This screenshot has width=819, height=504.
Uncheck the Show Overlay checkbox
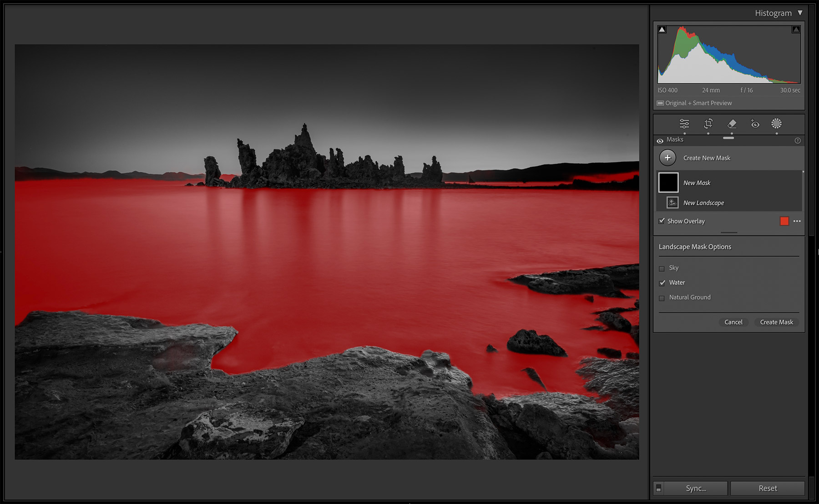click(662, 221)
